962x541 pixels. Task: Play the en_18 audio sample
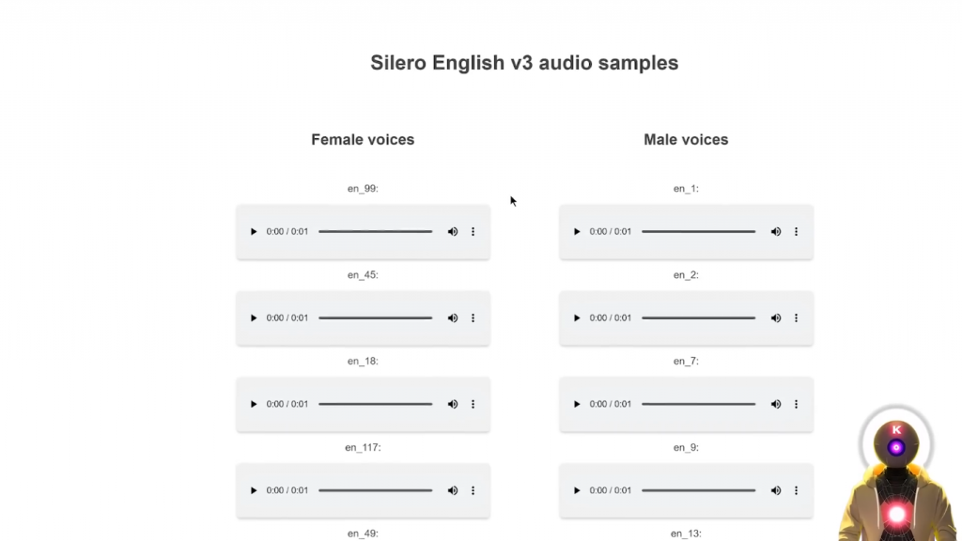[x=254, y=405]
